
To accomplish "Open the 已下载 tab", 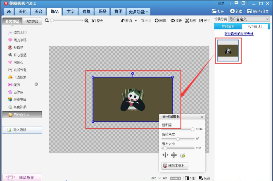I will (255, 26).
